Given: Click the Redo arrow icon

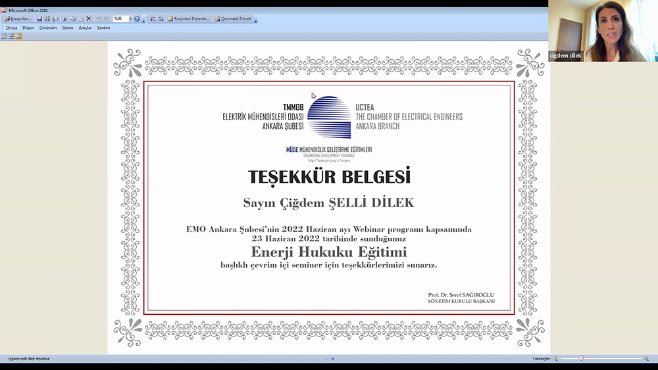Looking at the screenshot, I should 107,19.
